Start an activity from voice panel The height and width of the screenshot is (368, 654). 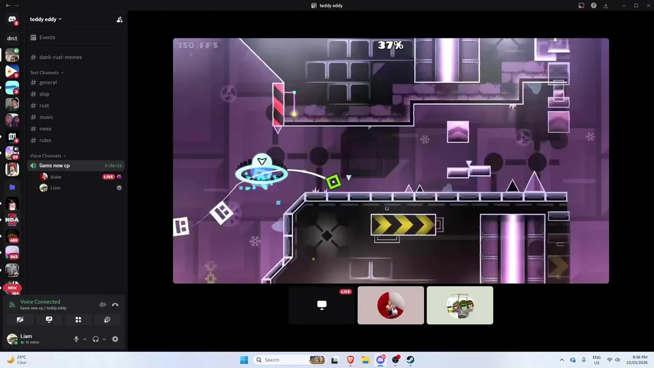78,319
